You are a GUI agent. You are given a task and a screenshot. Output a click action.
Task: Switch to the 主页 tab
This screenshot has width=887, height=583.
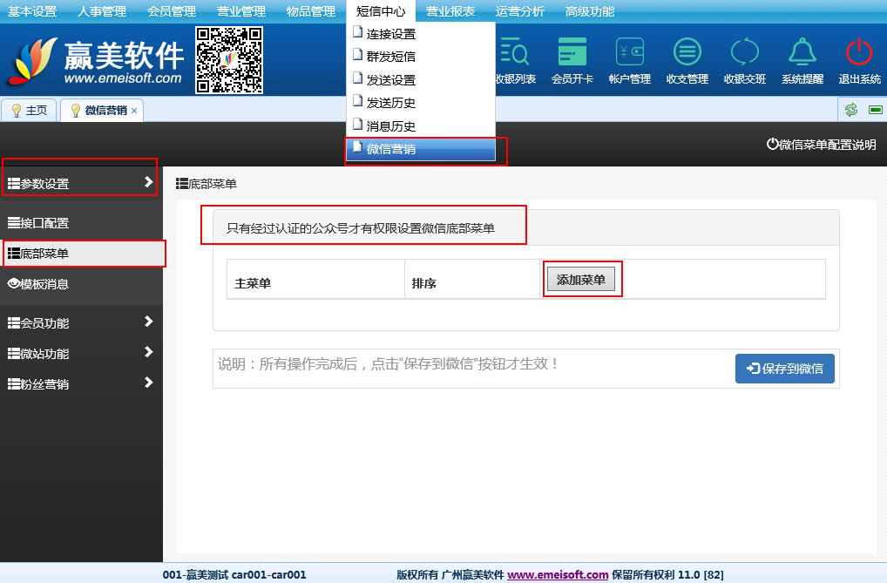point(30,111)
